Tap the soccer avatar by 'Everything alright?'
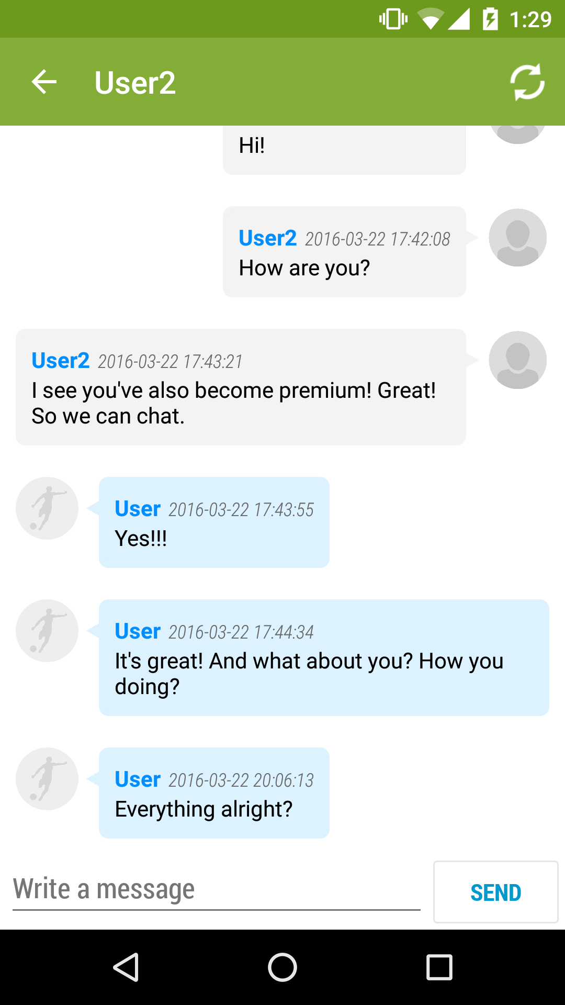 [x=47, y=779]
